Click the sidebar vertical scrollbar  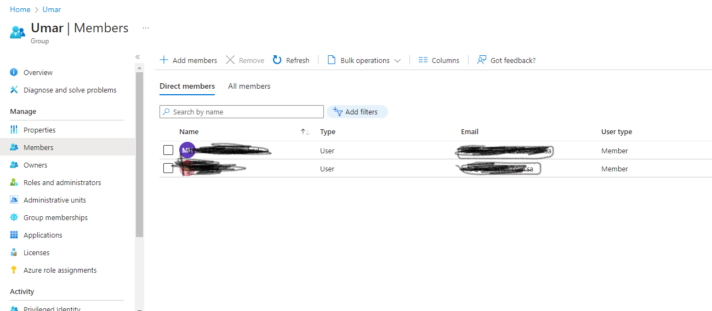139,154
